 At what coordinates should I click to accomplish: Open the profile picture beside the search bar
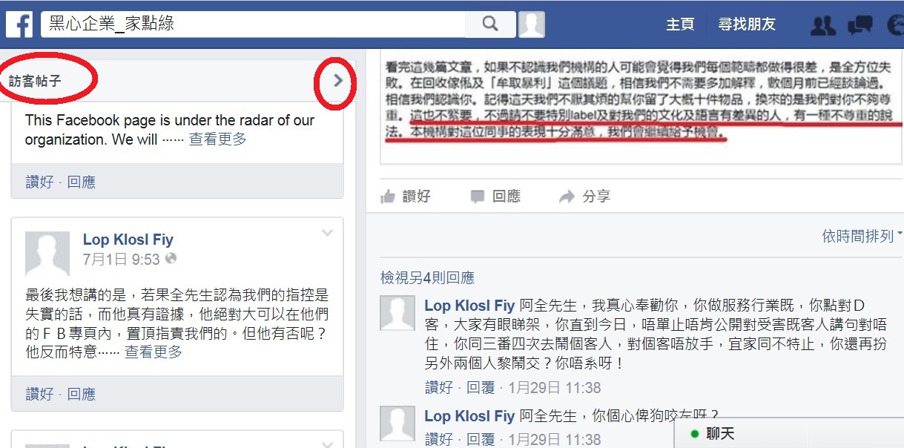pyautogui.click(x=531, y=24)
